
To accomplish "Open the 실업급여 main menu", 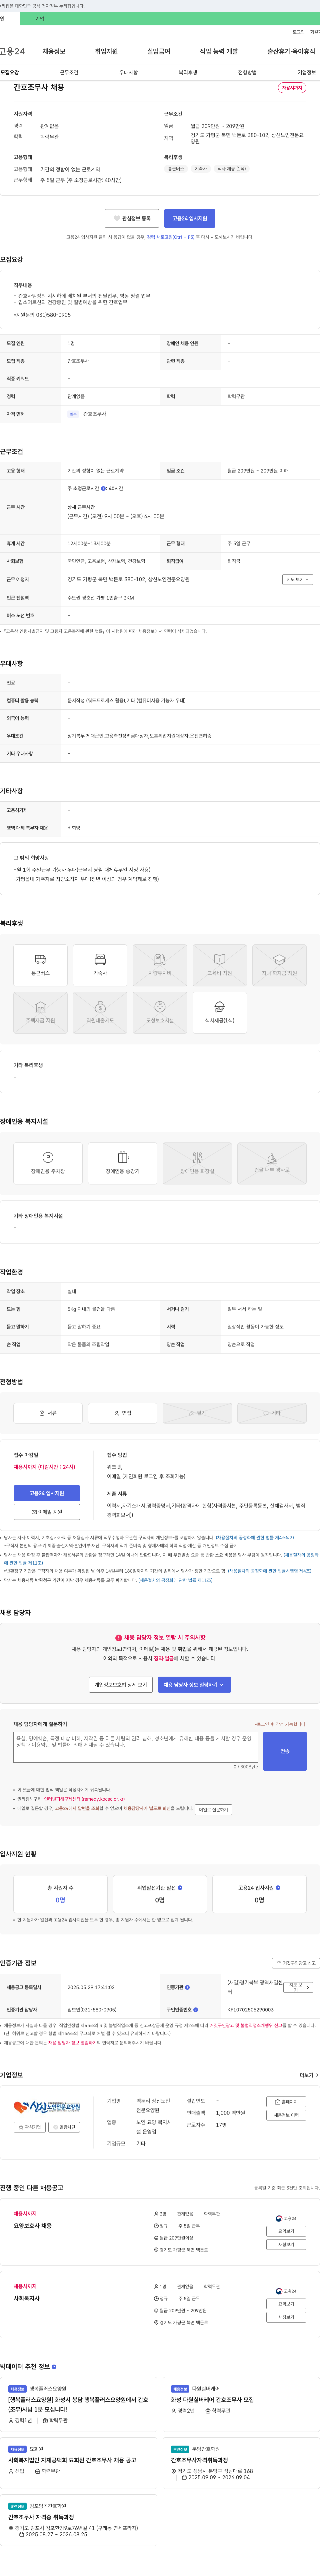I will tap(159, 51).
